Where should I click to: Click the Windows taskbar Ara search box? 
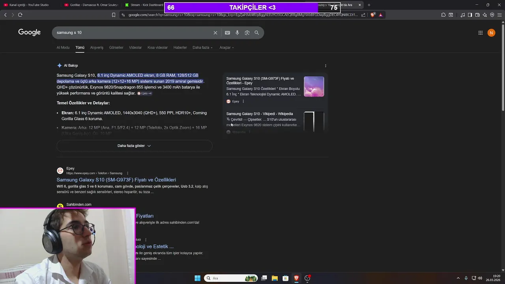(x=231, y=278)
